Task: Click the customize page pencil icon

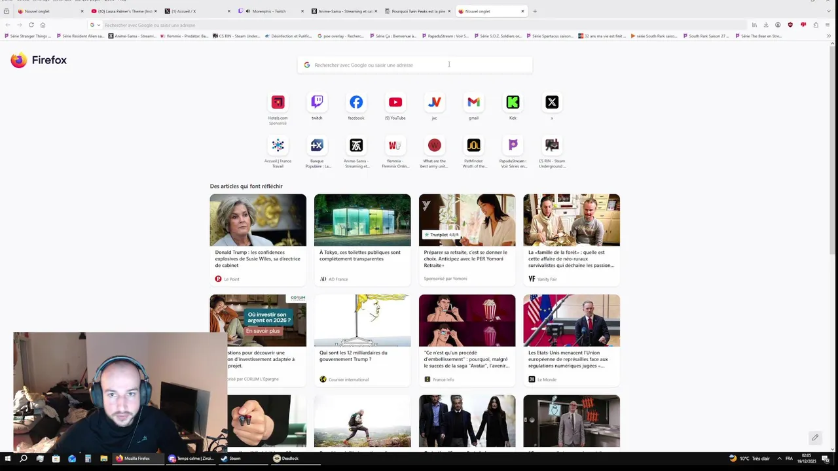Action: [815, 438]
